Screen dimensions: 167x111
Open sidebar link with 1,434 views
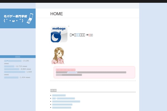click(11, 77)
